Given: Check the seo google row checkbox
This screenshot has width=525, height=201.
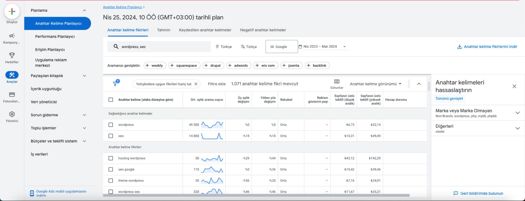Looking at the screenshot, I should point(111,169).
